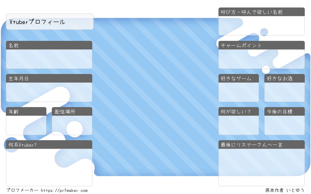Click the 生年月日 field box
Viewport: 311px width, 194px height.
pos(49,92)
